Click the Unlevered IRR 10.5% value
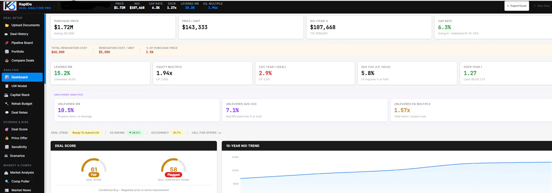 click(66, 110)
